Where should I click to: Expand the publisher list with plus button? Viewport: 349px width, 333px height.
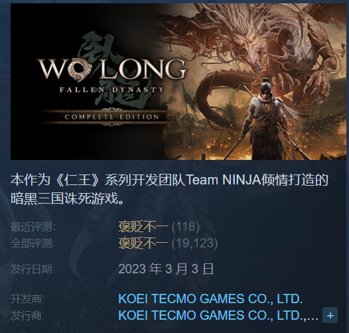pyautogui.click(x=330, y=315)
